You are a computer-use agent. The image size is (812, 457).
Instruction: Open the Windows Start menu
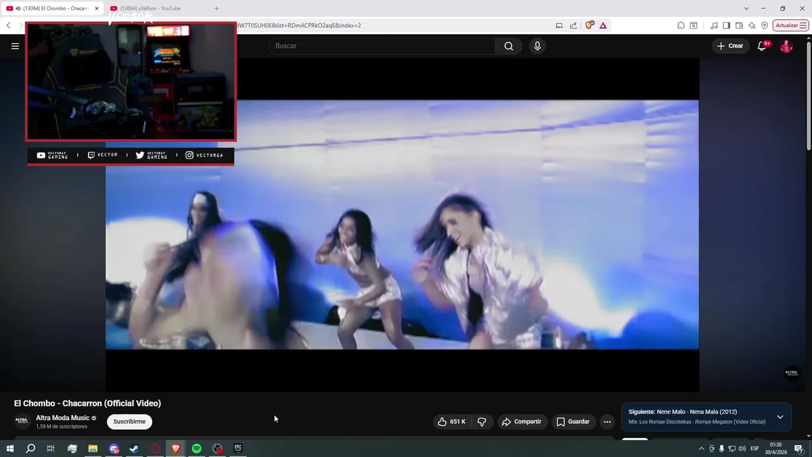pos(10,448)
